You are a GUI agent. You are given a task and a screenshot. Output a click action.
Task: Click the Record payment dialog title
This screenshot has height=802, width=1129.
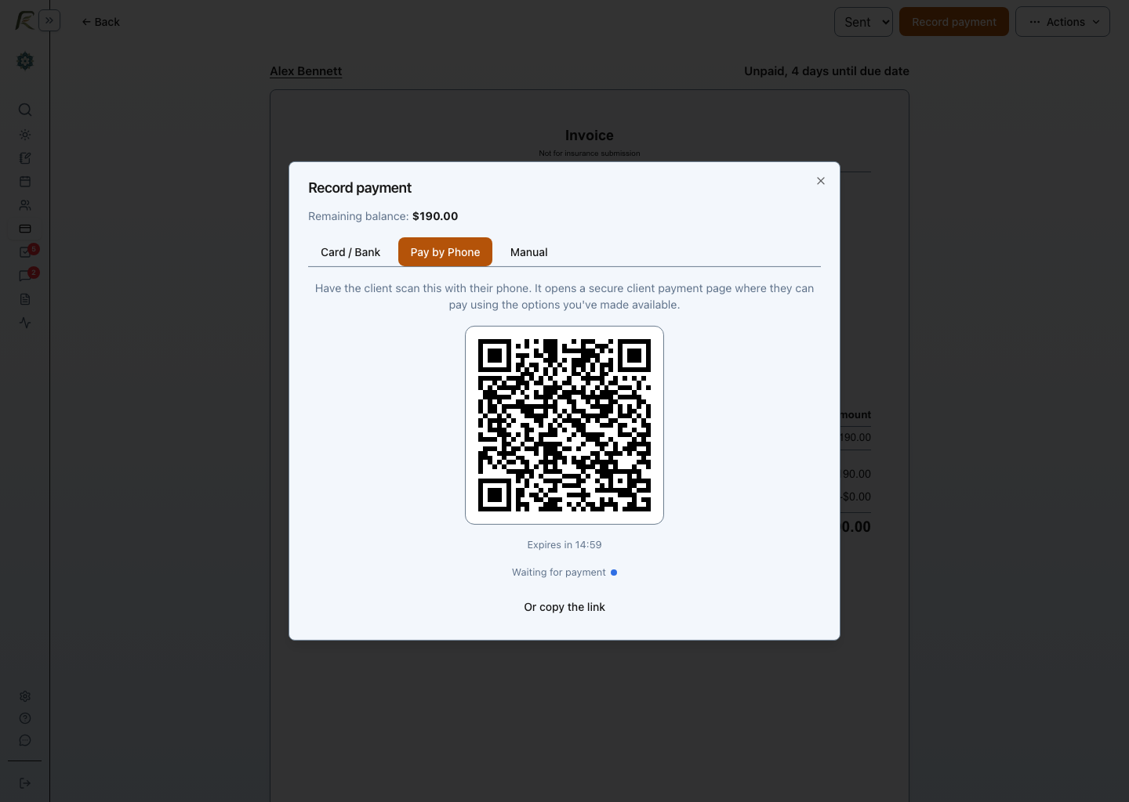pyautogui.click(x=360, y=188)
